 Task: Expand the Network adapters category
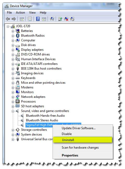coord(13,97)
